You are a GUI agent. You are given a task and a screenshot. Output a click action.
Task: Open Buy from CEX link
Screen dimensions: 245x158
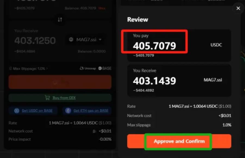pyautogui.click(x=64, y=98)
